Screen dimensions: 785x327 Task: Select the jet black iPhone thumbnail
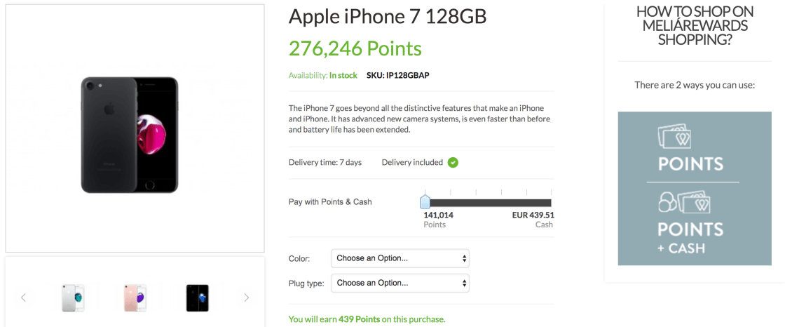(197, 298)
